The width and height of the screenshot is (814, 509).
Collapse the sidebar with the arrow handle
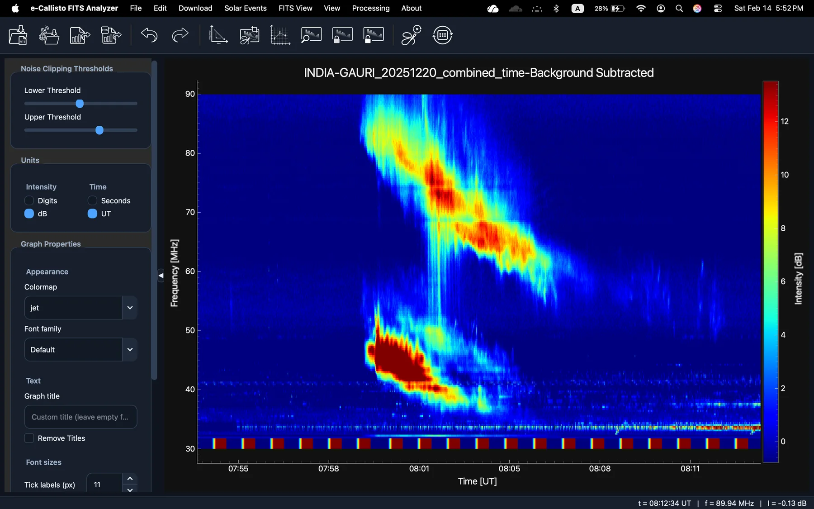(161, 275)
